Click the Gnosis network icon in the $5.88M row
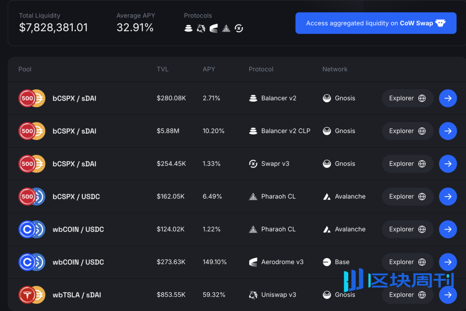The width and height of the screenshot is (466, 311). 327,131
